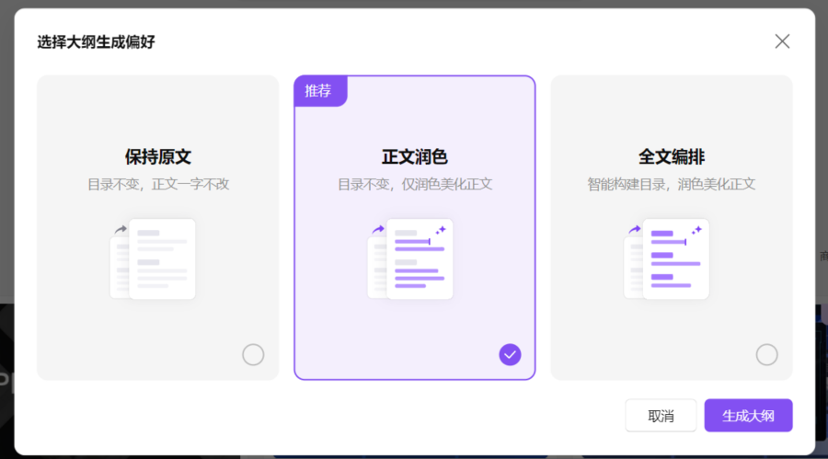Click the 全文编排 document illustration
The height and width of the screenshot is (459, 828).
(666, 258)
